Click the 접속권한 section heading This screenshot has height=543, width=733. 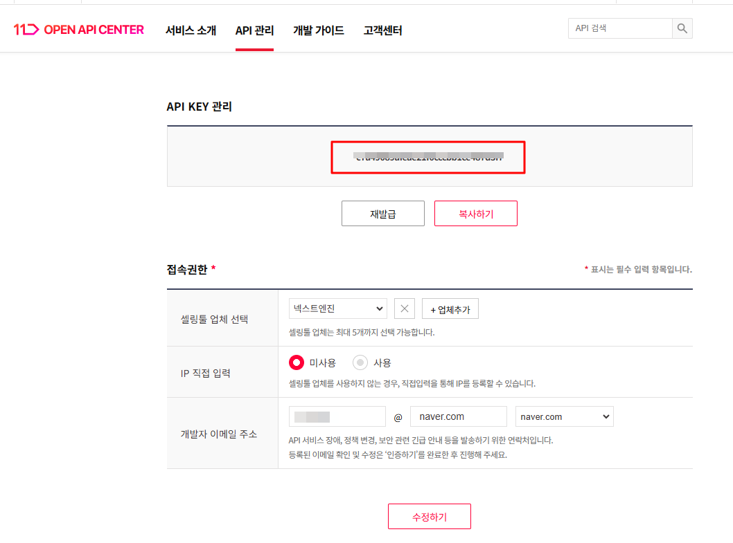click(187, 269)
